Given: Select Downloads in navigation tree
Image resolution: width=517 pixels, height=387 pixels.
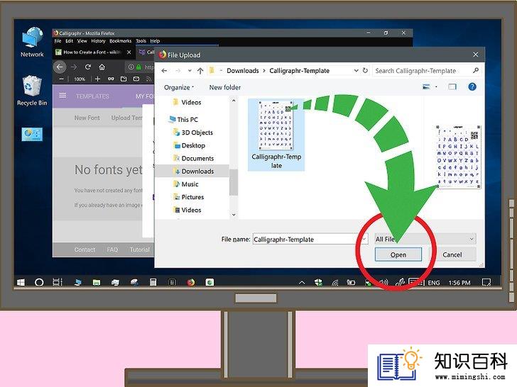Looking at the screenshot, I should tap(193, 171).
